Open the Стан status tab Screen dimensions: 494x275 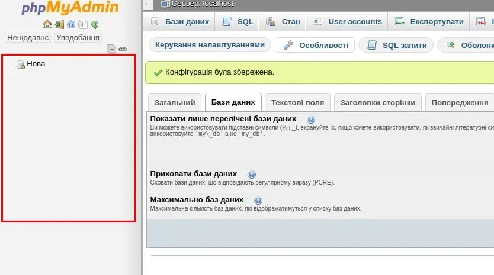pos(283,21)
